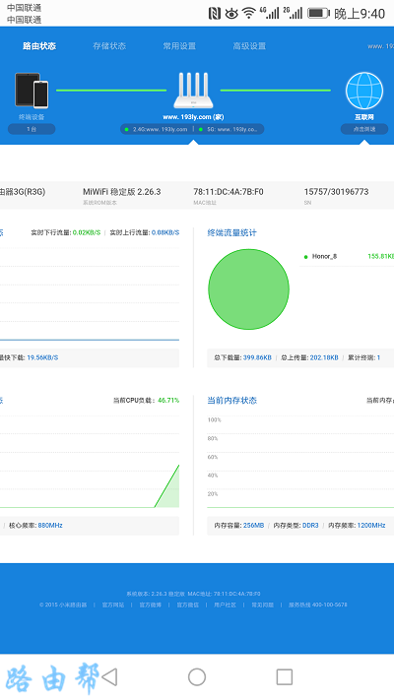The height and width of the screenshot is (700, 394).
Task: Tap the terminal devices tablet-and-phone icon
Action: pyautogui.click(x=32, y=91)
